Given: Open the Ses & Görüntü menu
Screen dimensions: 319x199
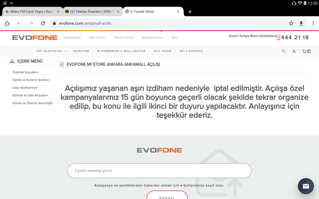Looking at the screenshot, I should [191, 51].
